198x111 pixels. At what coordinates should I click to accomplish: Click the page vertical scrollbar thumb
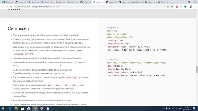point(197,69)
